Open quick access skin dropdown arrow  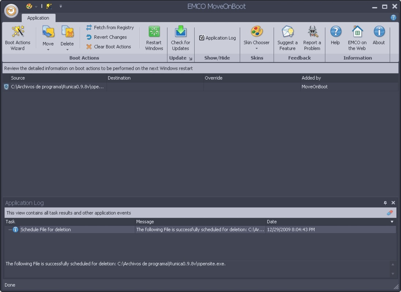pyautogui.click(x=36, y=7)
